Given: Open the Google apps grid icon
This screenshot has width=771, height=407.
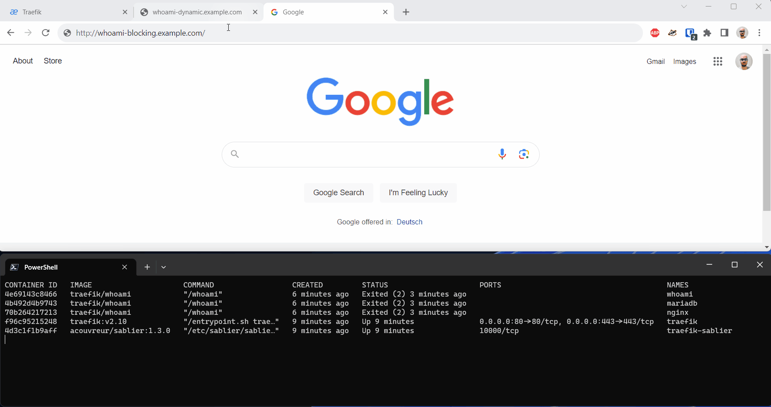Looking at the screenshot, I should pyautogui.click(x=718, y=61).
